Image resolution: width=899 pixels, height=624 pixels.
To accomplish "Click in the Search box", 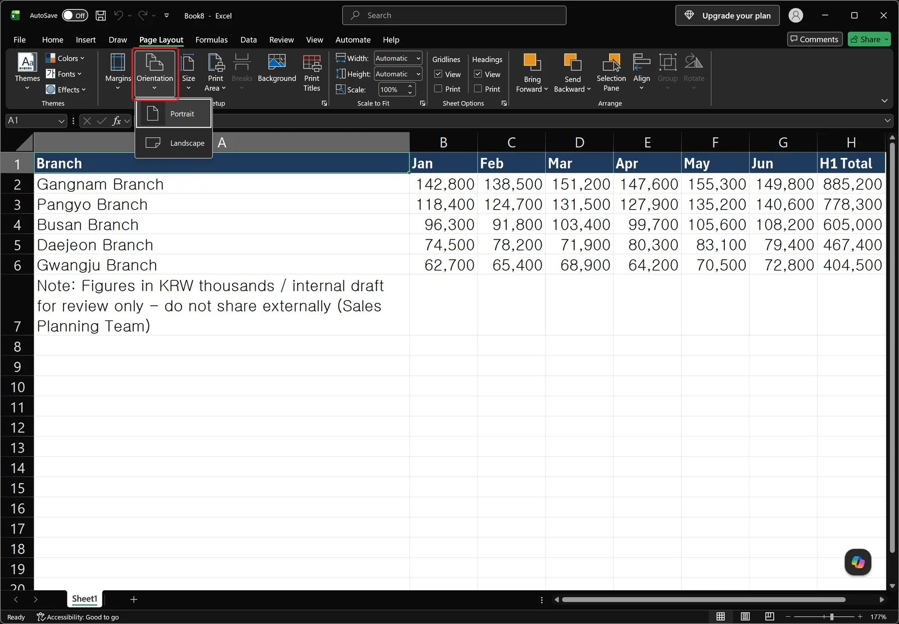I will pos(454,16).
